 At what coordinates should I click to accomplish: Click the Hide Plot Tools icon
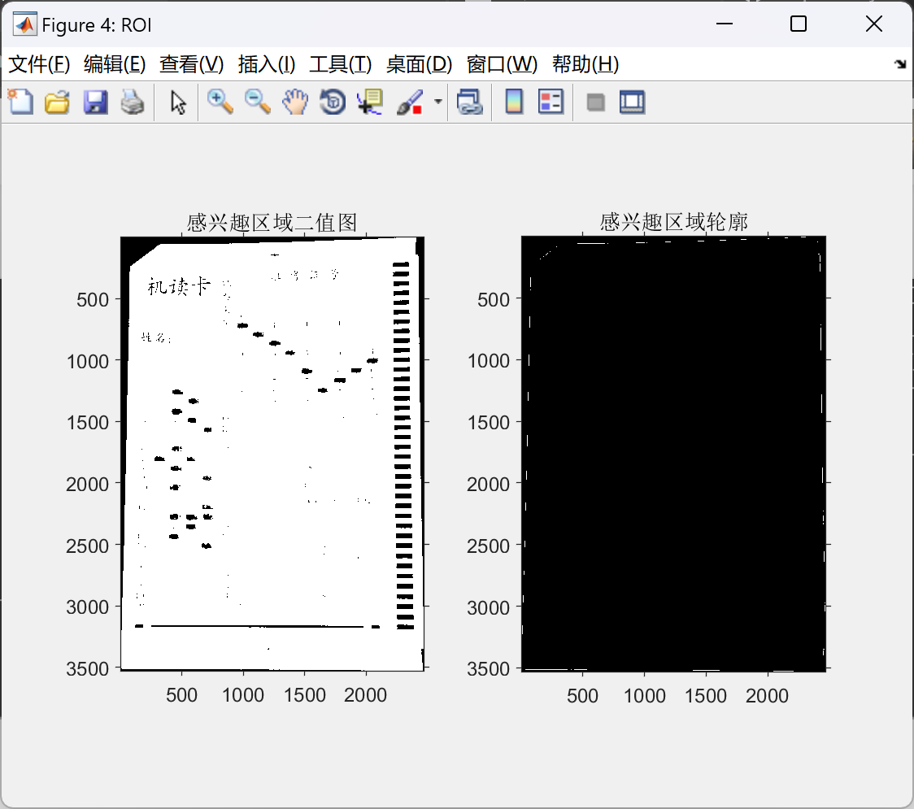pyautogui.click(x=595, y=102)
